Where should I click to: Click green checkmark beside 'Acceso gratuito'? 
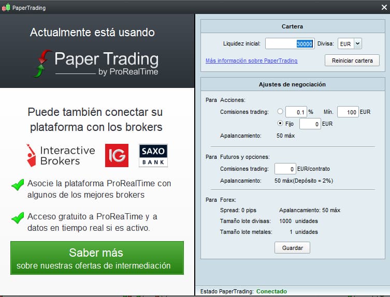point(18,218)
